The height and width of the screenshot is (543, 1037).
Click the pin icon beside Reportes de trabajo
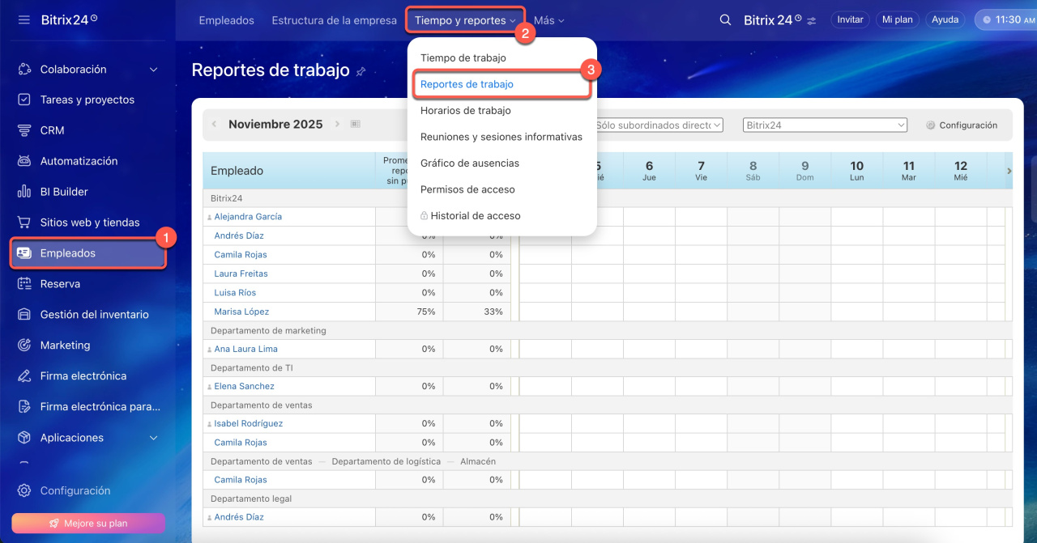click(361, 71)
